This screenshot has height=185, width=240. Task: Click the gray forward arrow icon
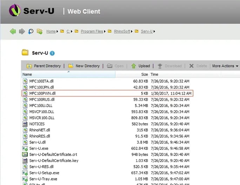(x=22, y=31)
